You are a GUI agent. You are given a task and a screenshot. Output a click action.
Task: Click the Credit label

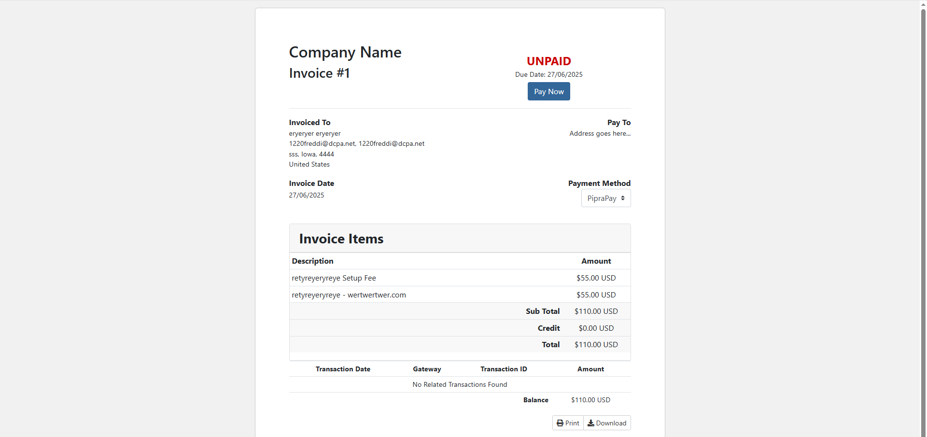click(548, 328)
